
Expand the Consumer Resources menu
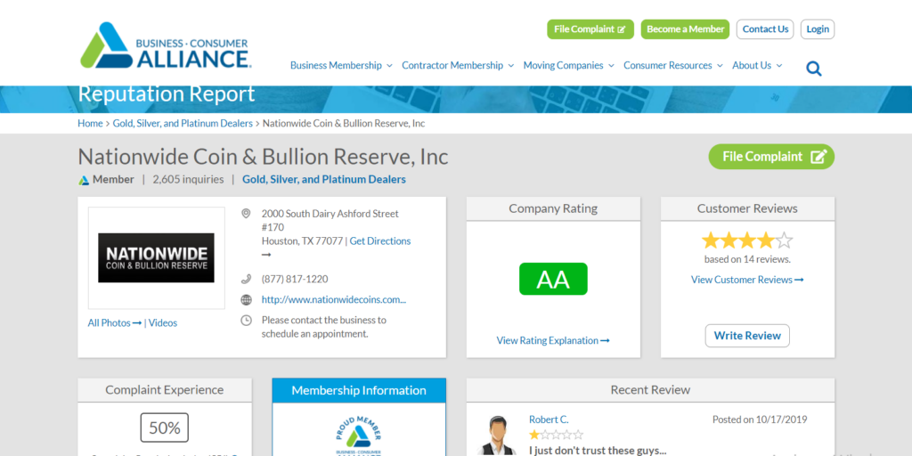point(673,66)
